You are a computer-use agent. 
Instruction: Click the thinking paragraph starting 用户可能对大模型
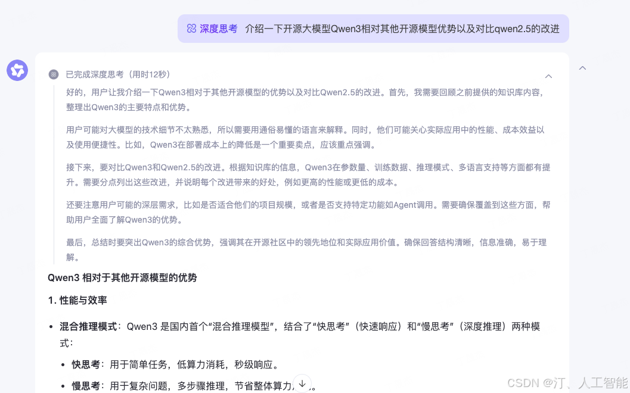tap(305, 138)
